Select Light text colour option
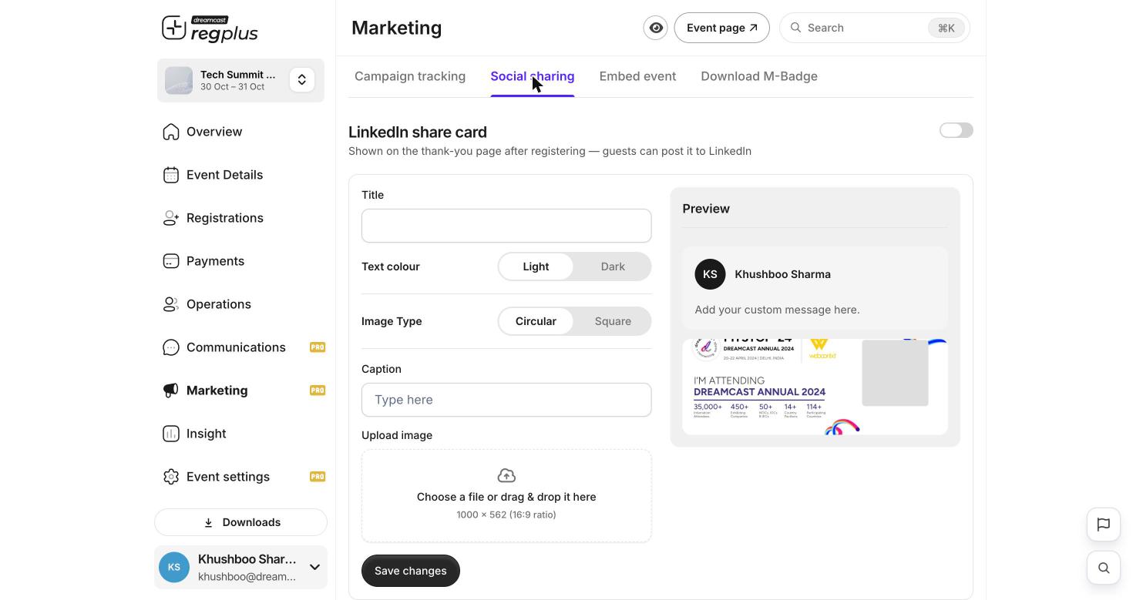Screen dimensions: 1133x600 536,266
